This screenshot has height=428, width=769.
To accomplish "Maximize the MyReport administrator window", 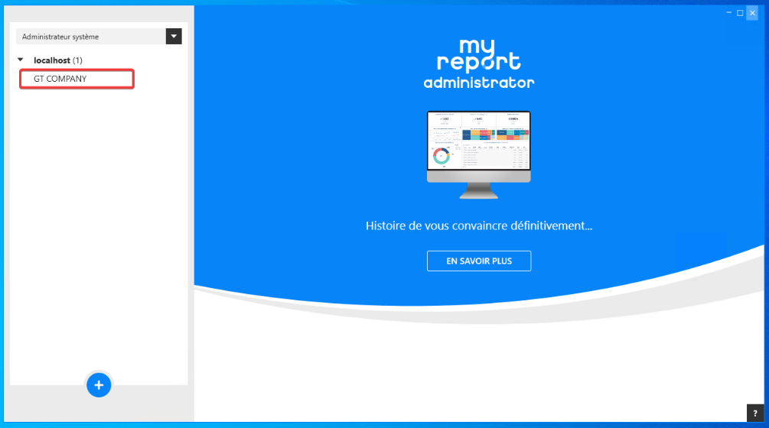I will pos(740,13).
